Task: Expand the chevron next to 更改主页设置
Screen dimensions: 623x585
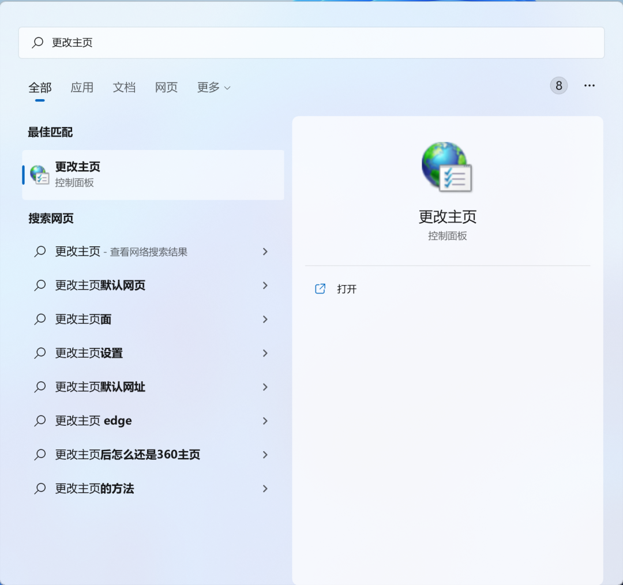Action: (x=265, y=353)
